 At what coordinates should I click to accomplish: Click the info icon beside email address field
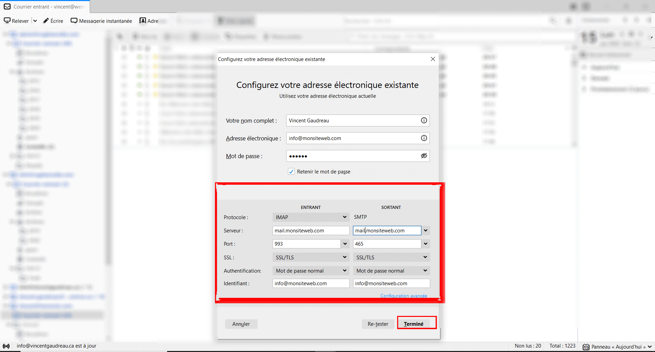click(424, 138)
